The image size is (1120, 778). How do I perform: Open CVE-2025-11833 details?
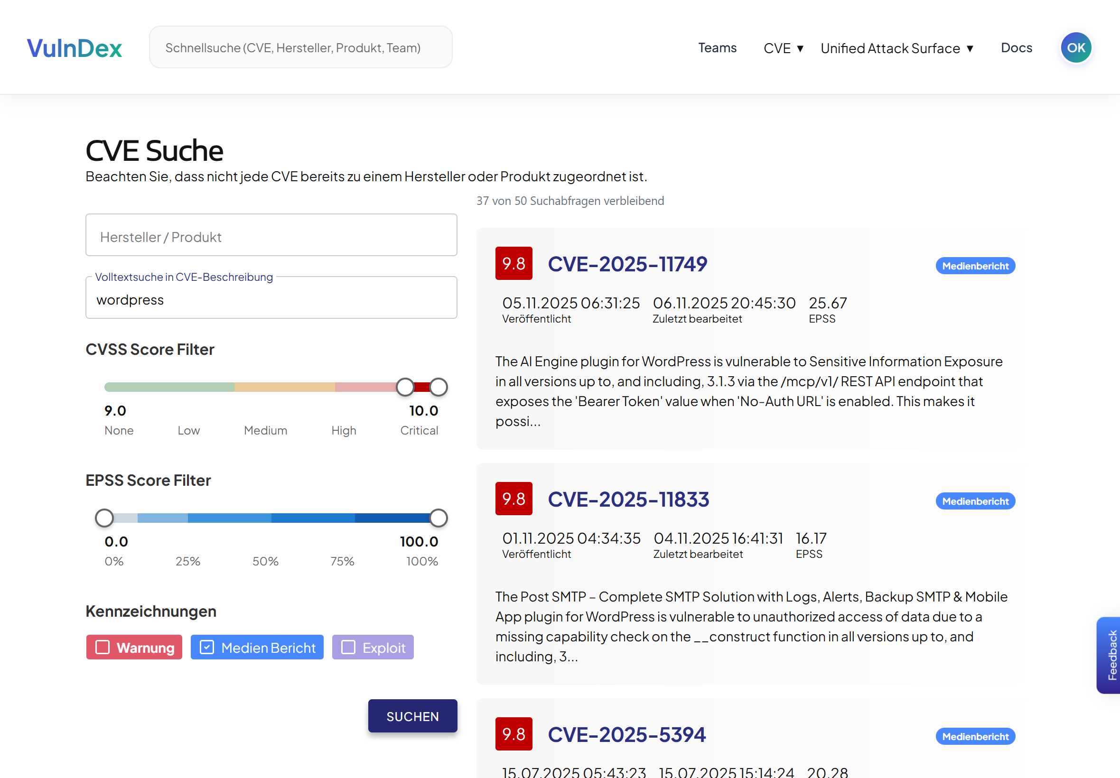point(629,499)
